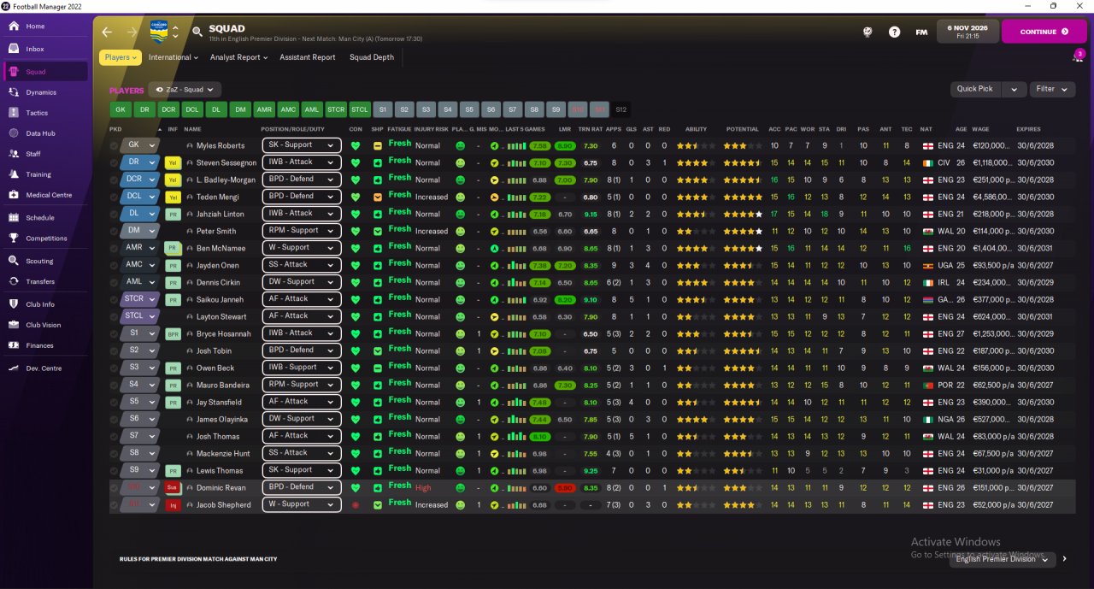Viewport: 1094px width, 589px height.
Task: Toggle selection circle for Jacob Shepherd
Action: (115, 504)
